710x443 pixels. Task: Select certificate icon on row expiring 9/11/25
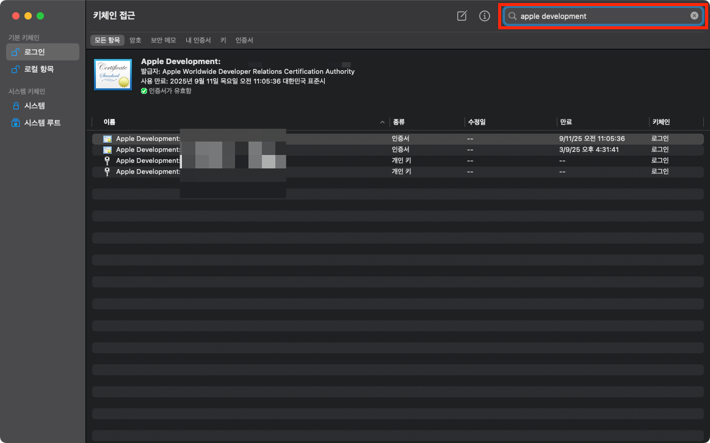tap(107, 139)
